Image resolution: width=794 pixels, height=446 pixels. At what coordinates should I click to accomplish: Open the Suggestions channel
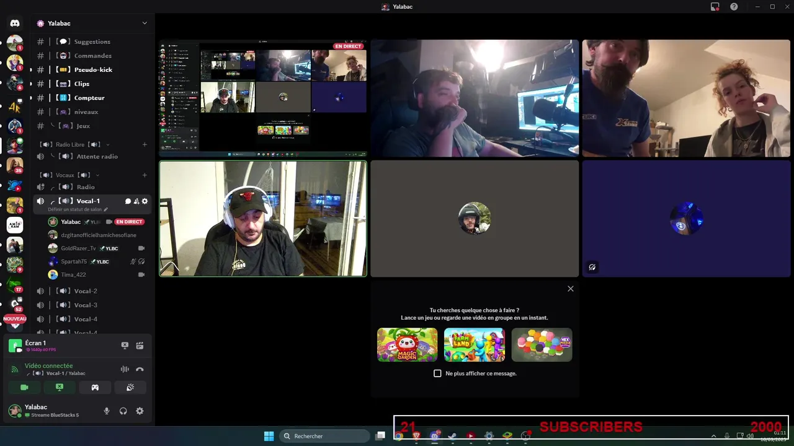(x=92, y=42)
